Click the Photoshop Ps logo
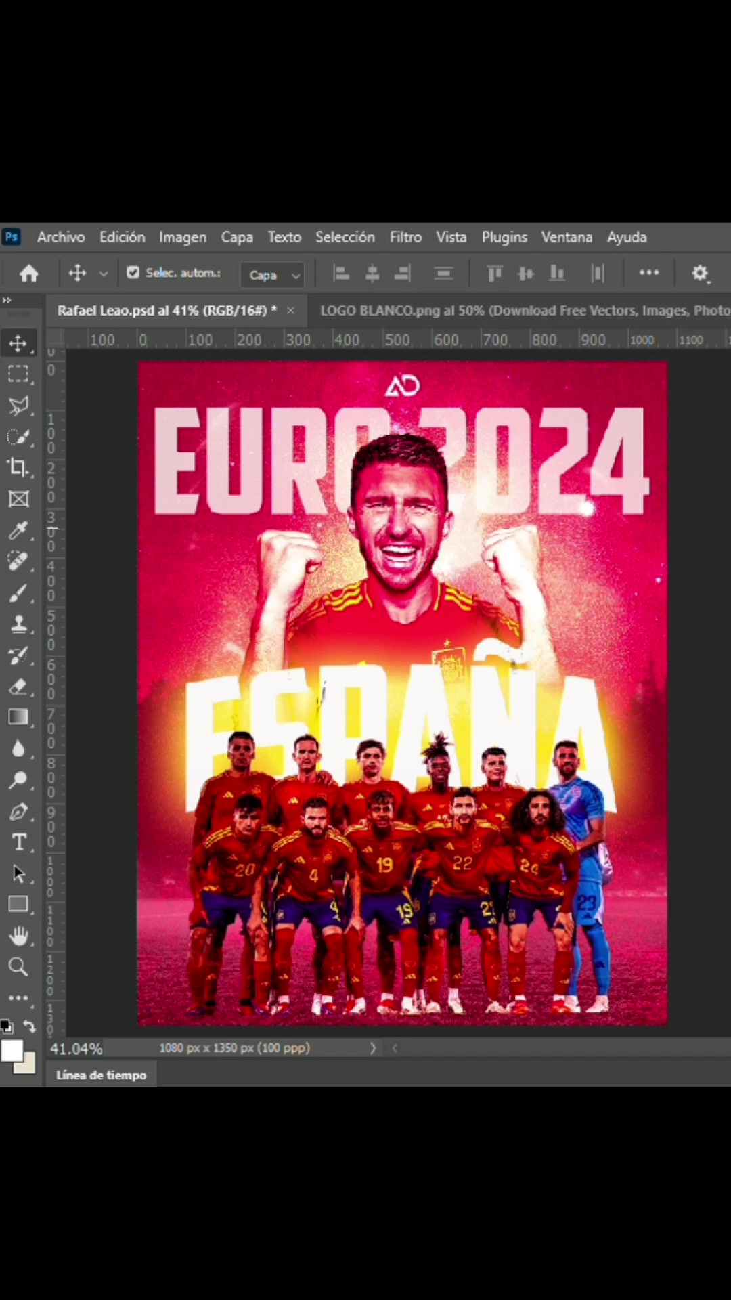The width and height of the screenshot is (731, 1300). coord(12,237)
